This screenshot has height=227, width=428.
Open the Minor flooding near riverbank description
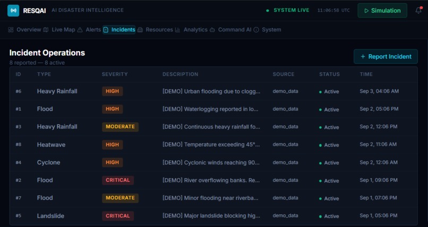[x=210, y=198]
